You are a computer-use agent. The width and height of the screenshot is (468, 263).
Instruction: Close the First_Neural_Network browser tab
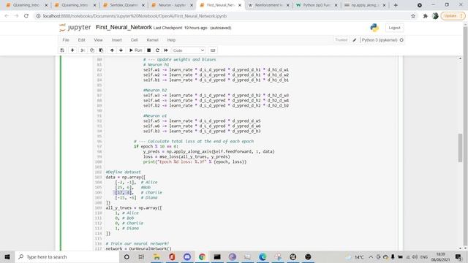point(240,5)
